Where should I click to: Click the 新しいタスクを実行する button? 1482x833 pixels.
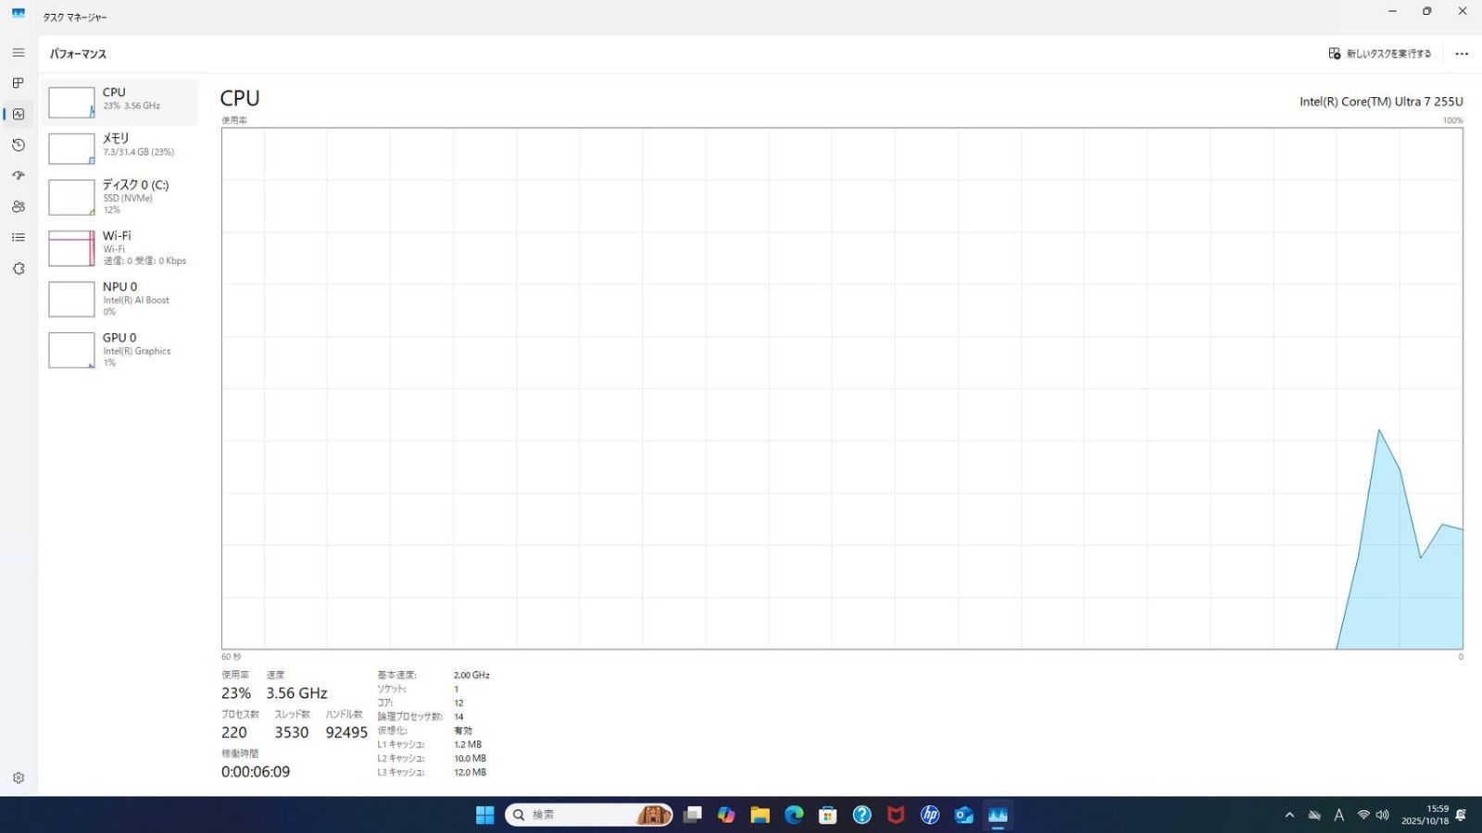1380,54
